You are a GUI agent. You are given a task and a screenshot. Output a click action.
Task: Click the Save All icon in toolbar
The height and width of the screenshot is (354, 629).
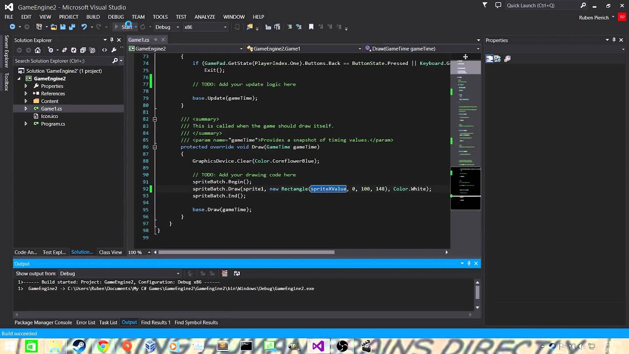click(72, 27)
